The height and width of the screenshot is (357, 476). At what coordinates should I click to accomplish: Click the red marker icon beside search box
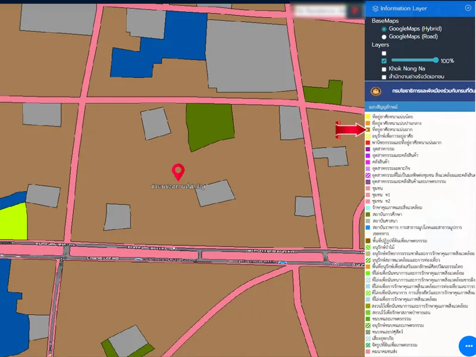(355, 10)
